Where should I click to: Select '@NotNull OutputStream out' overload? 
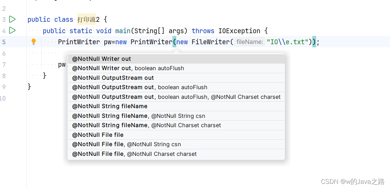click(113, 78)
